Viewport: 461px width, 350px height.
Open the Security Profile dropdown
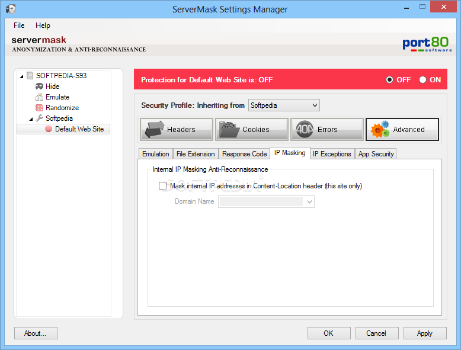[x=284, y=105]
